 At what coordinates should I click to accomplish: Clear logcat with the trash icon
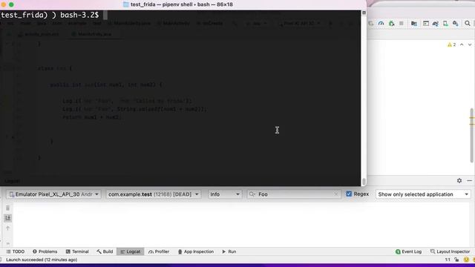tap(8, 208)
